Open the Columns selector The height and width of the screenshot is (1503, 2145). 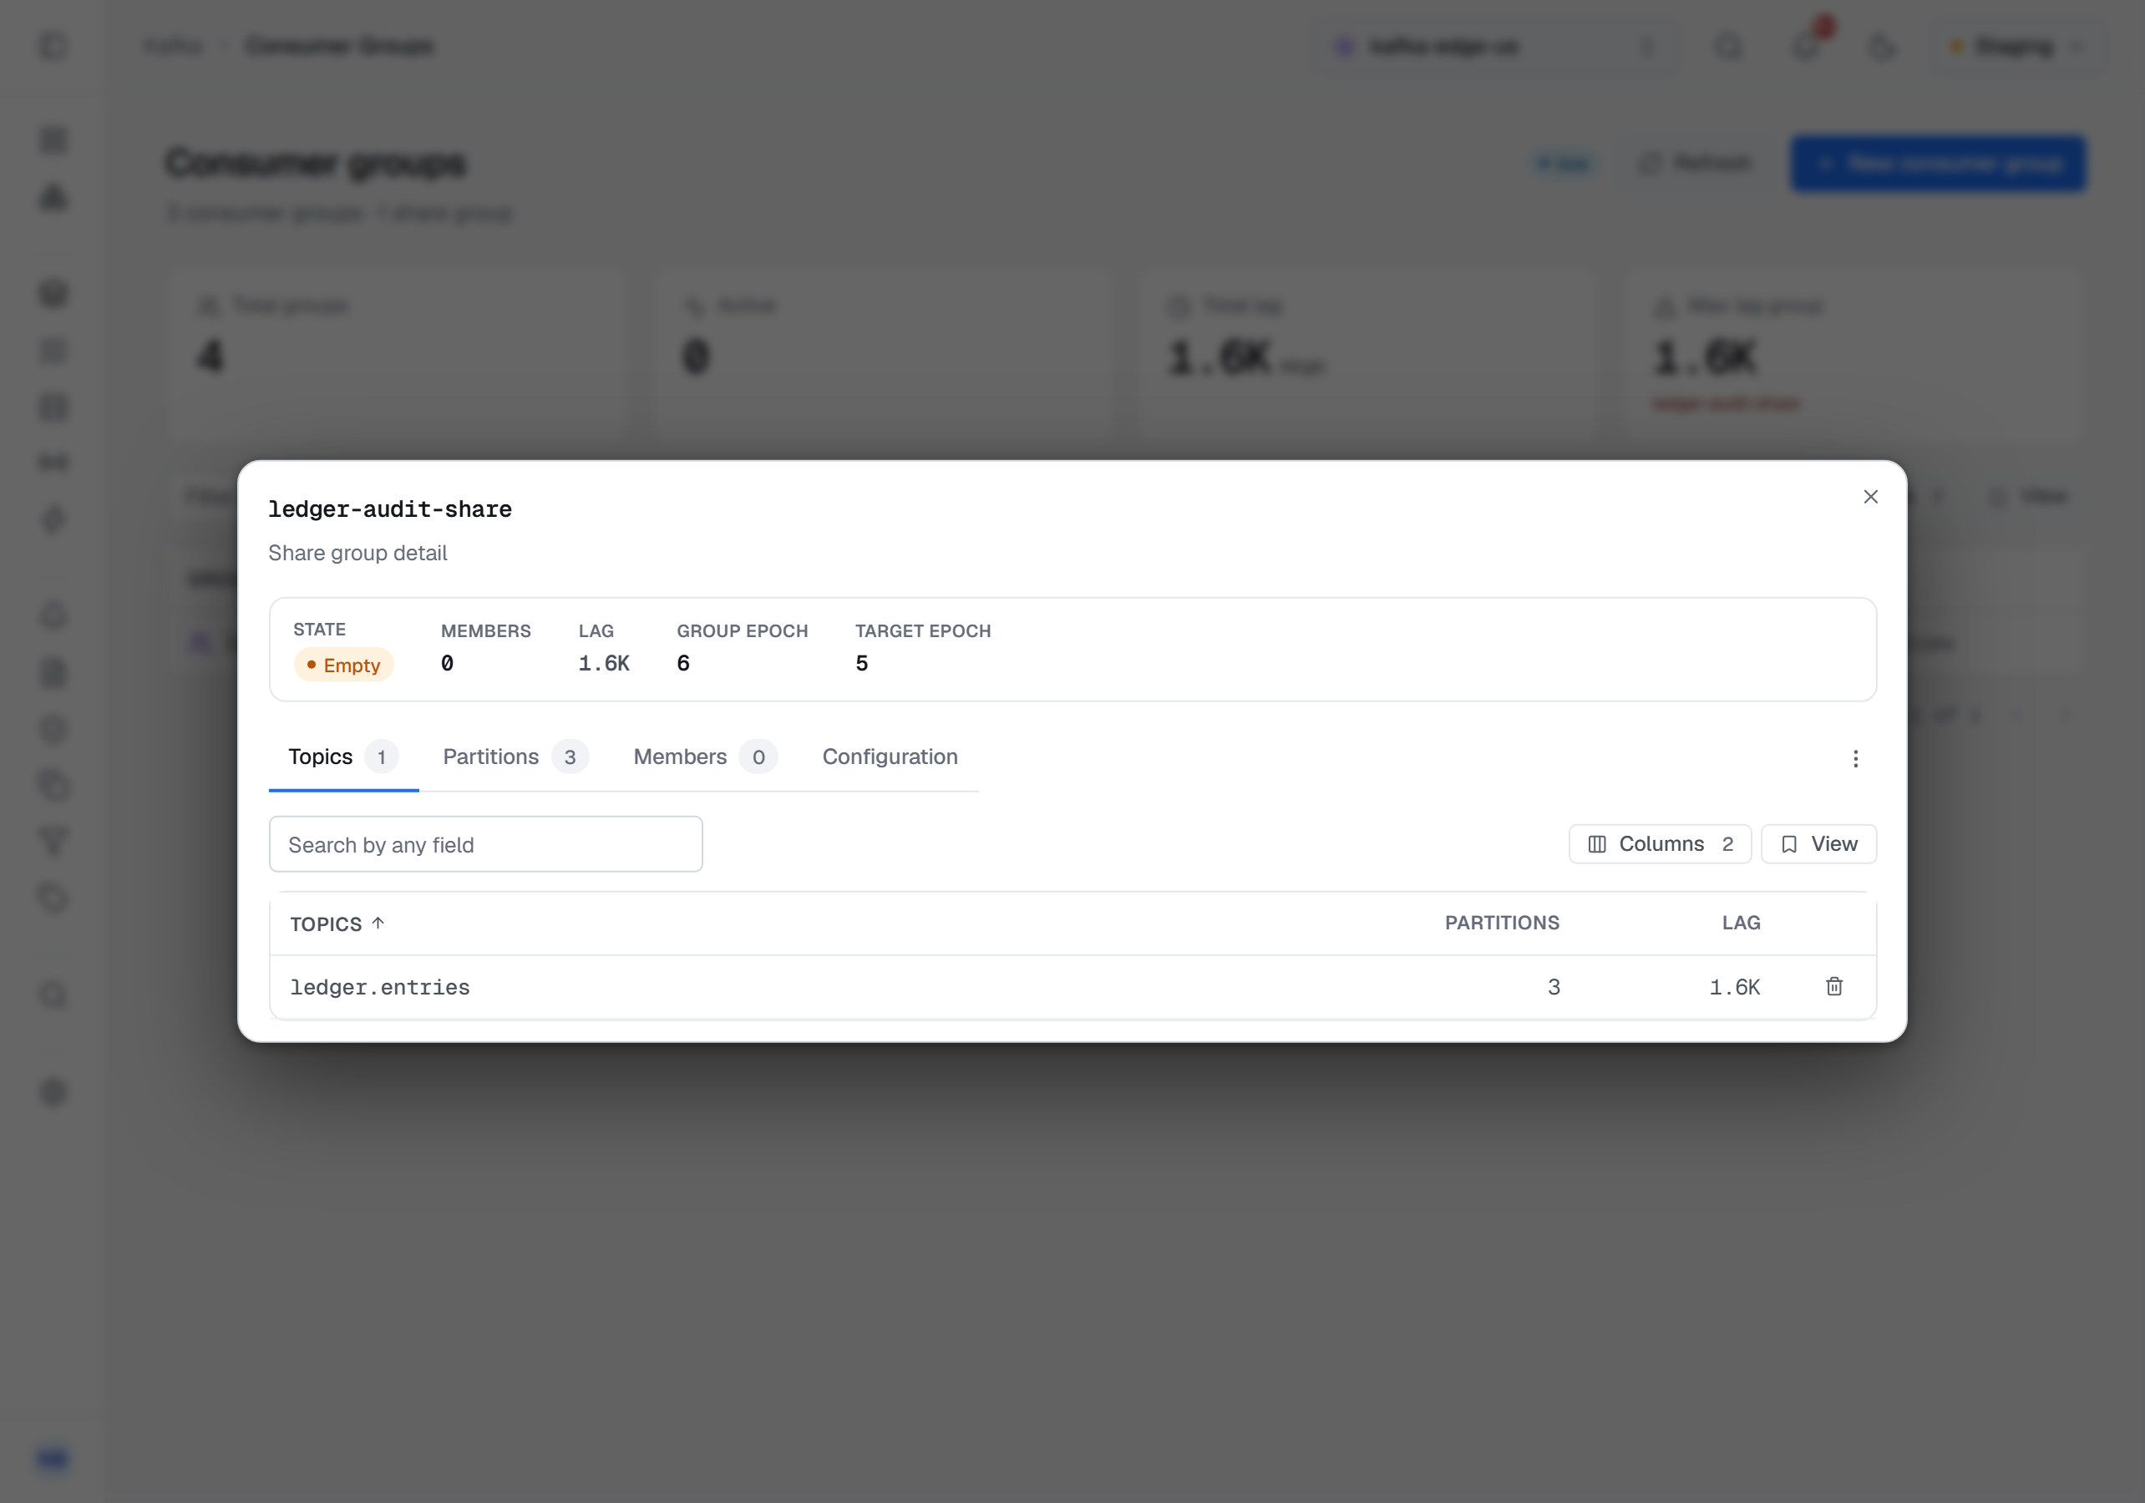pyautogui.click(x=1659, y=844)
